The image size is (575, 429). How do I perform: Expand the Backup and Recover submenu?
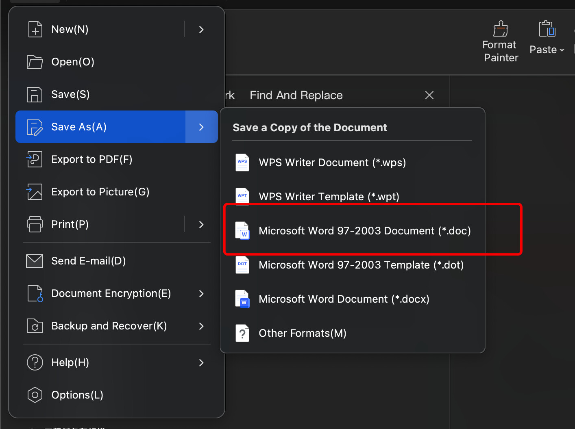201,326
